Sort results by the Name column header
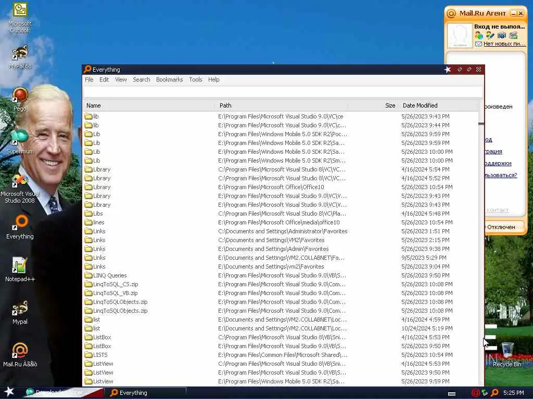The height and width of the screenshot is (399, 533). (149, 105)
